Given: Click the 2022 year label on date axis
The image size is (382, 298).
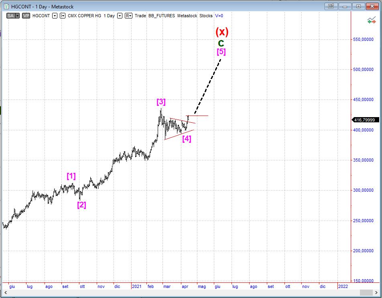Looking at the screenshot, I should 343,286.
